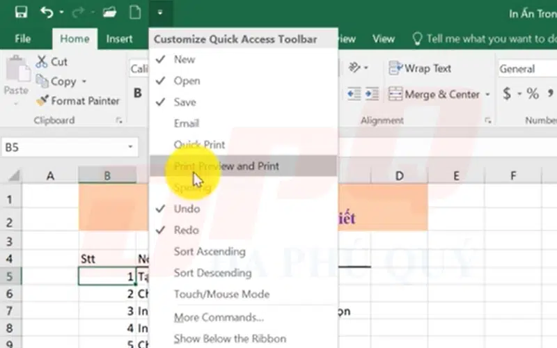Viewport: 557px width, 348px height.
Task: Click the Decrease Indent icon
Action: click(354, 94)
